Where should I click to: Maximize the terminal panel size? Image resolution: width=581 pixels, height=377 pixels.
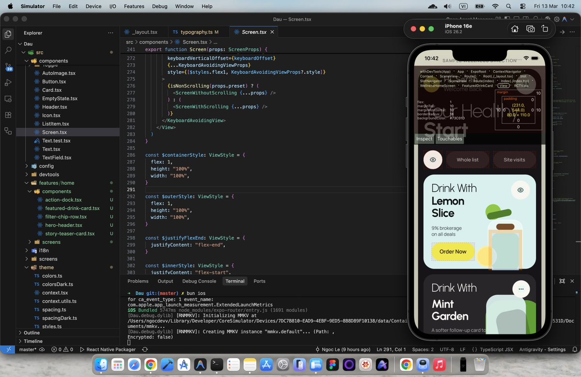[562, 281]
